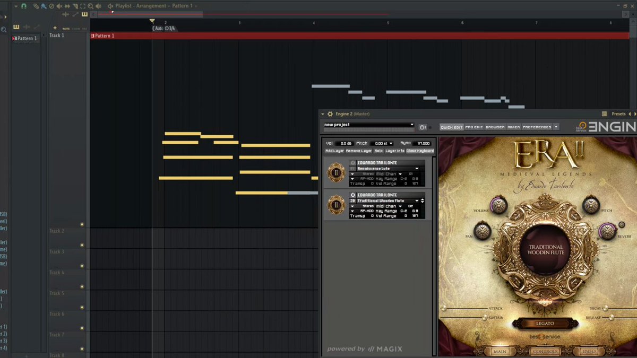Click Traditional Wooden Flute layer emblem icon
This screenshot has height=358, width=637.
[336, 205]
